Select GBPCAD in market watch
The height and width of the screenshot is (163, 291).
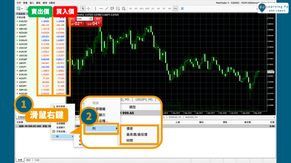tap(23, 90)
